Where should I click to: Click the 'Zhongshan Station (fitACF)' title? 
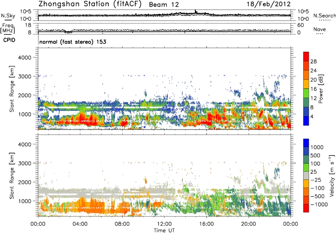pyautogui.click(x=90, y=4)
